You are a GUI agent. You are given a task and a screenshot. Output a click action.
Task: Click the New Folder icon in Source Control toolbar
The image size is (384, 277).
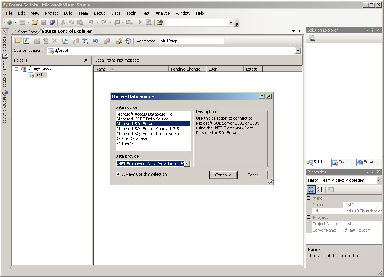(x=37, y=41)
